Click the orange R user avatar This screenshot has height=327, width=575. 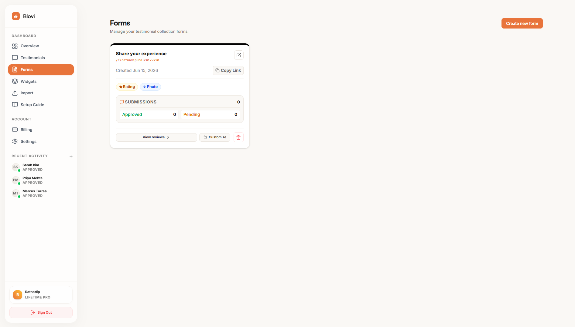point(18,295)
